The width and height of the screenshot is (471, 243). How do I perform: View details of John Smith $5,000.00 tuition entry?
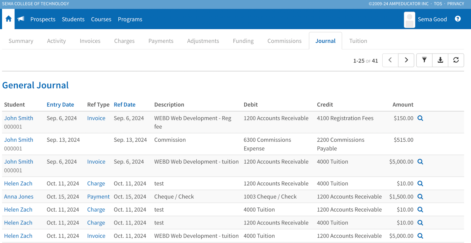point(420,162)
